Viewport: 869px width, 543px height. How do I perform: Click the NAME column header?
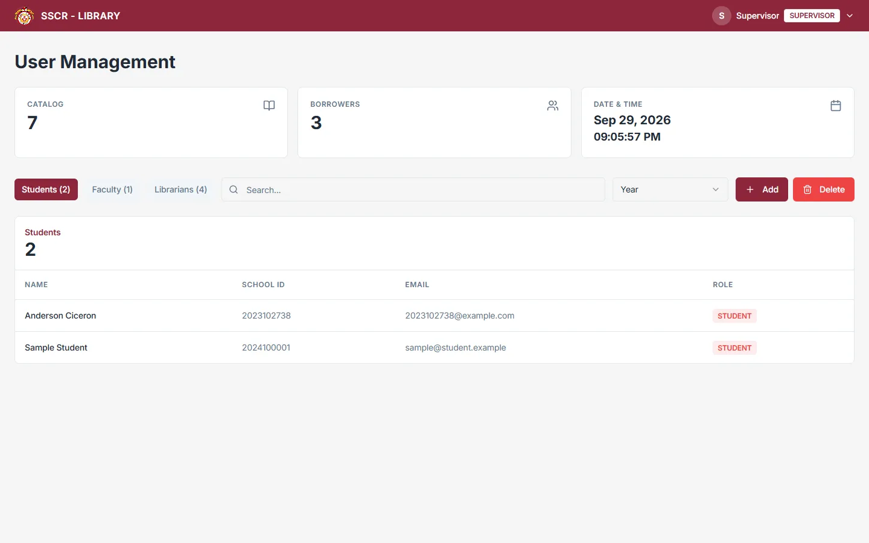pos(36,285)
